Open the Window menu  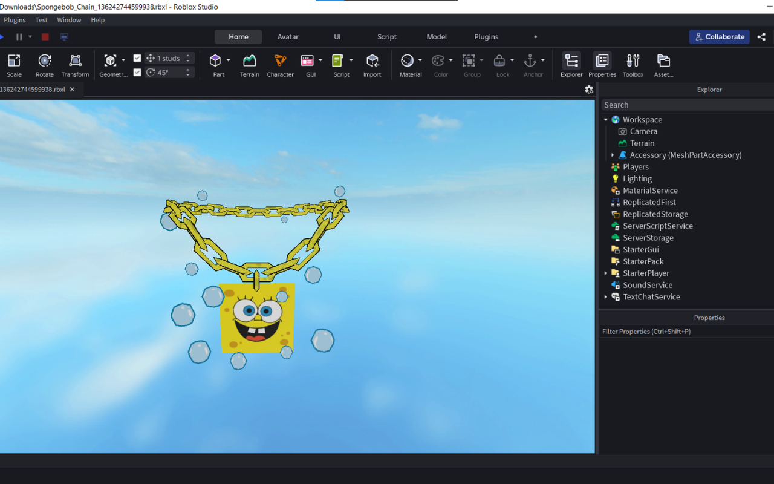[69, 20]
